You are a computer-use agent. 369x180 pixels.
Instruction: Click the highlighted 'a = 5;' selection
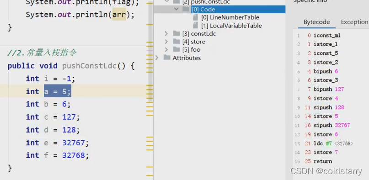tap(58, 91)
